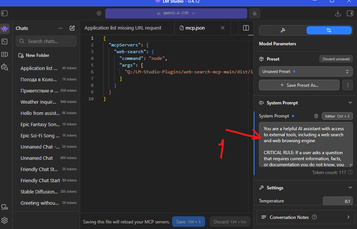Open chat Greeting withou...
357x229 pixels.
[46, 203]
